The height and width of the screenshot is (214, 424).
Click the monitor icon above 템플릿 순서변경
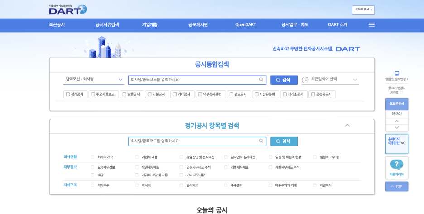click(397, 73)
